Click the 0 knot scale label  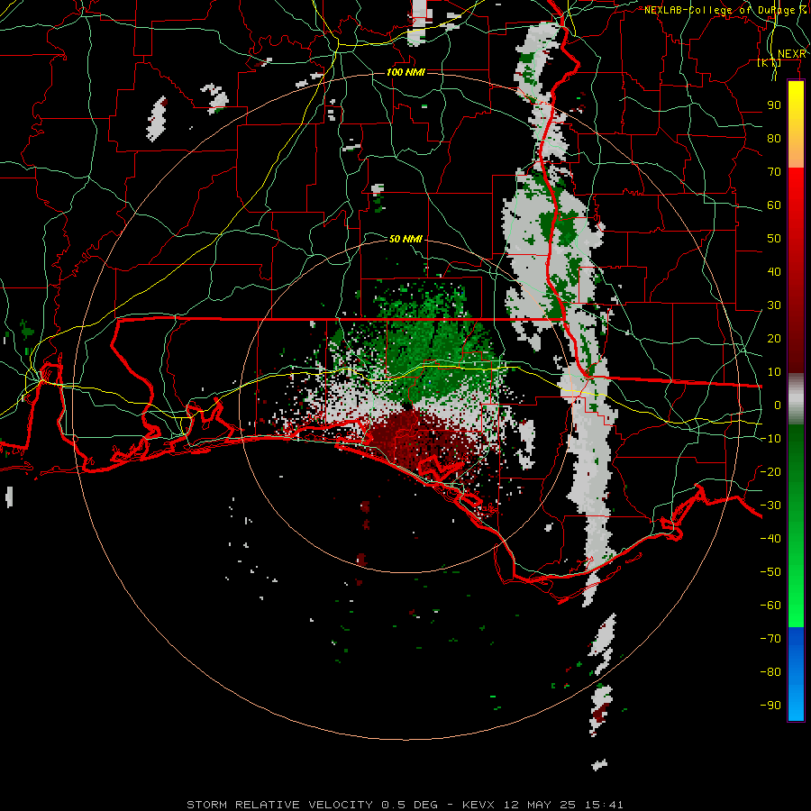(x=778, y=405)
